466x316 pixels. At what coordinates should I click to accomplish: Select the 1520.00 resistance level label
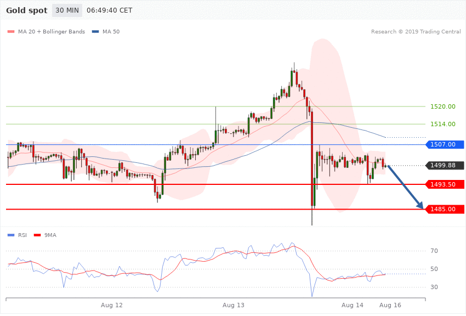tap(443, 106)
